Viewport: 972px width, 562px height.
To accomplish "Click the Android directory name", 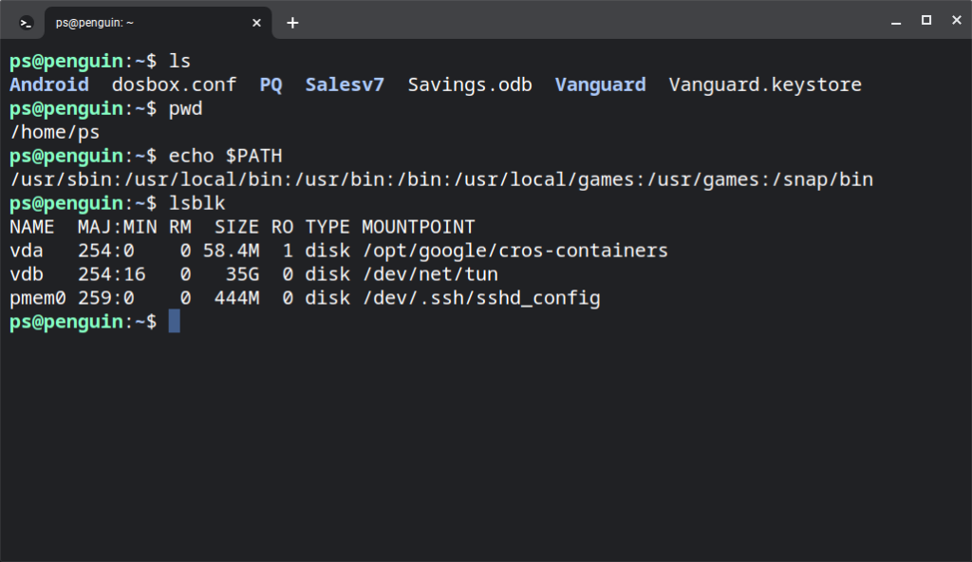I will tap(49, 84).
